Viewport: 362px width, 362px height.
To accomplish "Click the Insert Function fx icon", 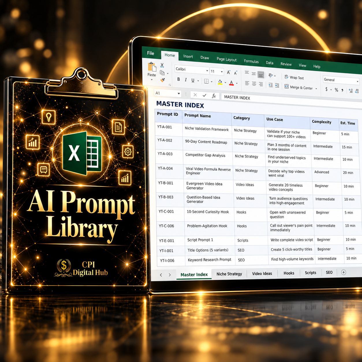I will 214,96.
